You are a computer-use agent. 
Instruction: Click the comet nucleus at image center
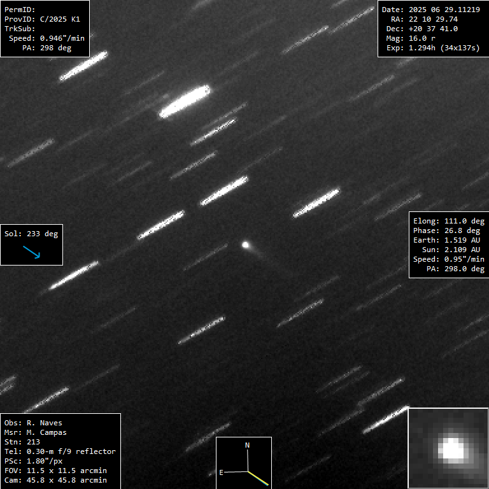tap(246, 244)
